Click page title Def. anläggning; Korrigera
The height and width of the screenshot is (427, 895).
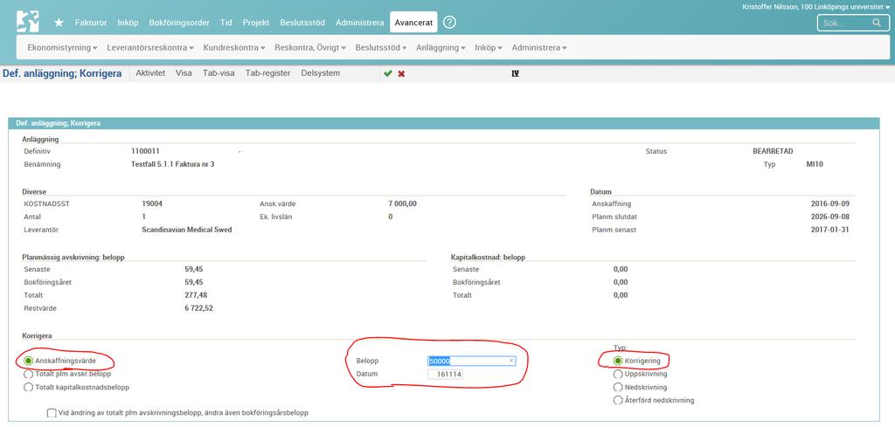(x=62, y=73)
